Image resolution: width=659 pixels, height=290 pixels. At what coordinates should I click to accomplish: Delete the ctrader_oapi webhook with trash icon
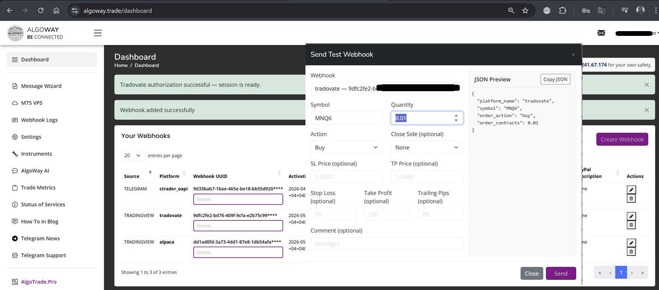coord(631,198)
